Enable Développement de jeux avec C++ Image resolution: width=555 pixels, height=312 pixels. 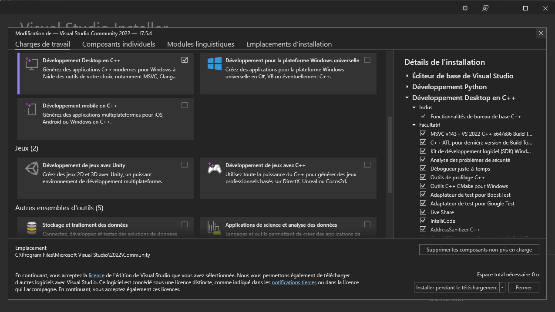click(x=367, y=164)
